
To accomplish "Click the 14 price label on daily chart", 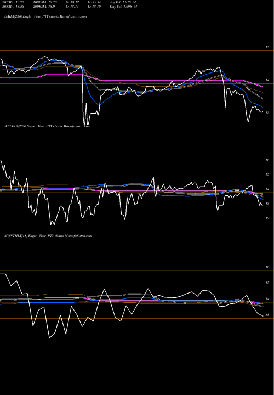I will point(267,80).
